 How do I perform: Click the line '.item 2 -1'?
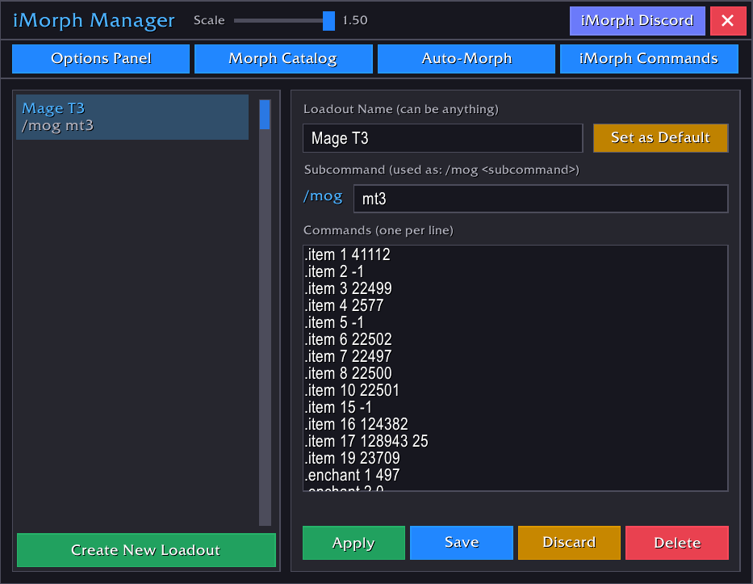click(x=334, y=271)
